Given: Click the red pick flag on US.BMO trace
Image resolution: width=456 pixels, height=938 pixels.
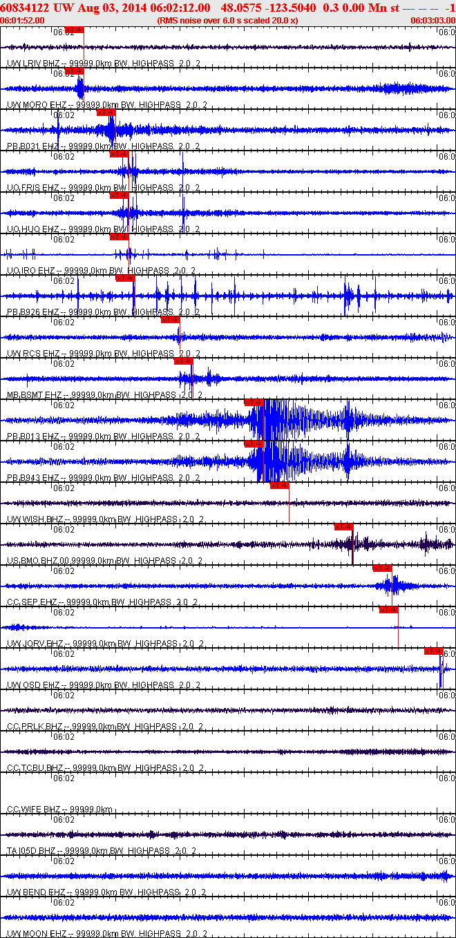Looking at the screenshot, I should click(x=343, y=527).
